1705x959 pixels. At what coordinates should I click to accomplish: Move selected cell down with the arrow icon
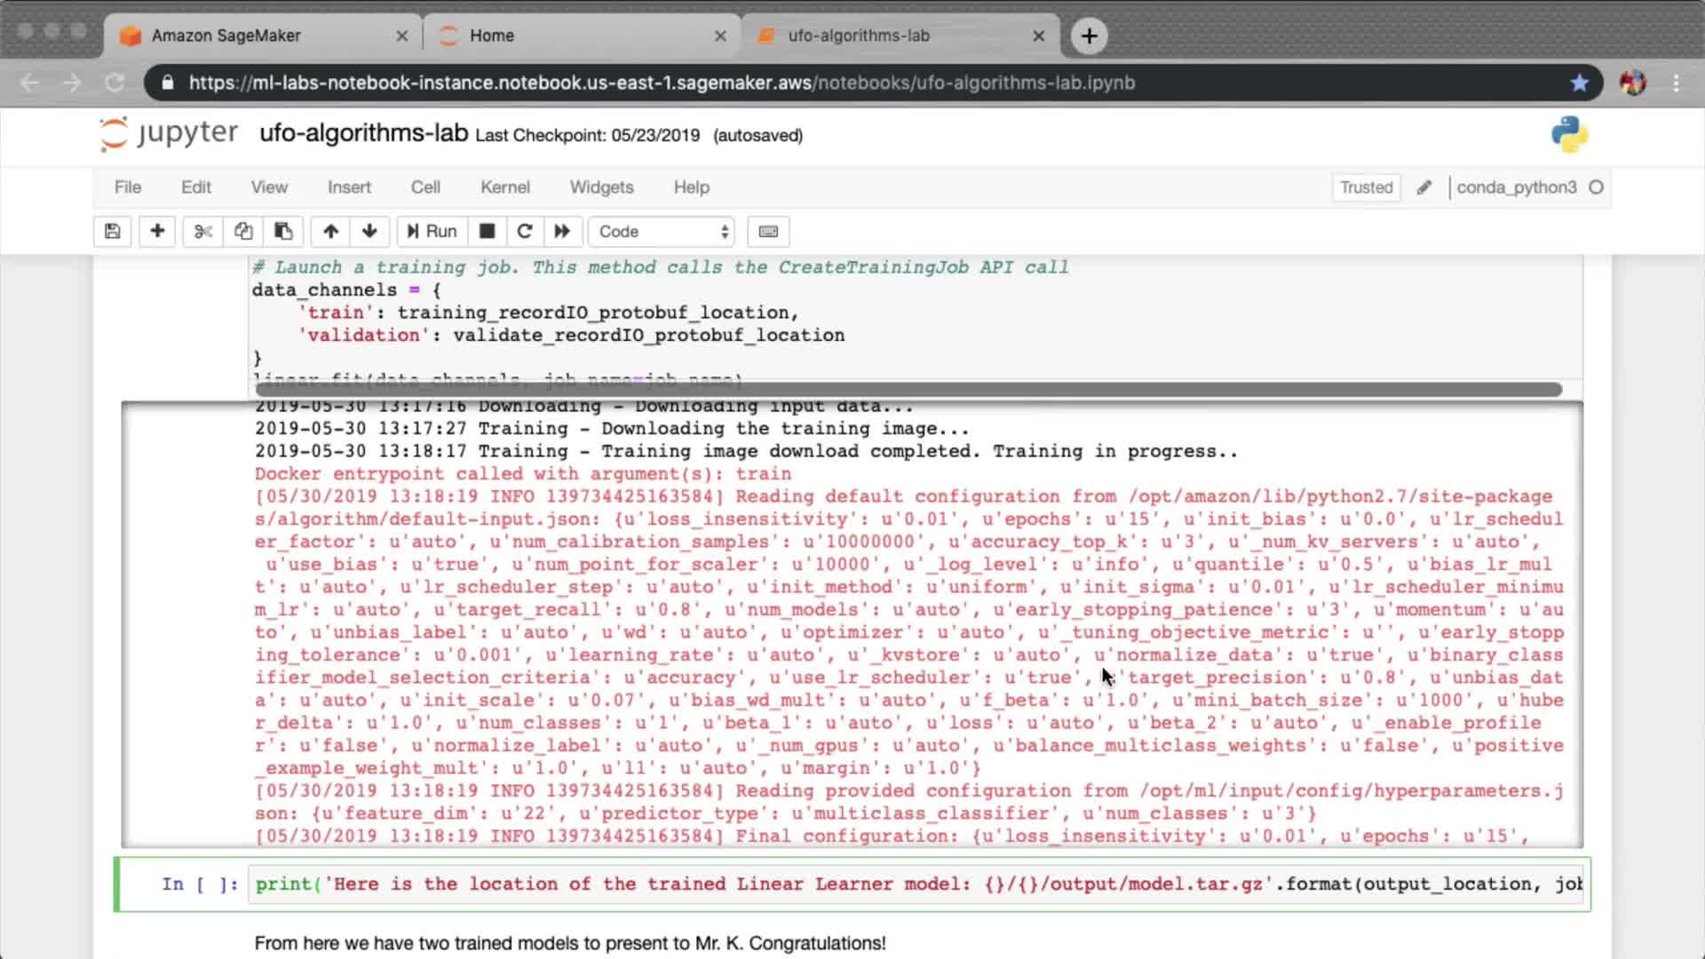(369, 232)
